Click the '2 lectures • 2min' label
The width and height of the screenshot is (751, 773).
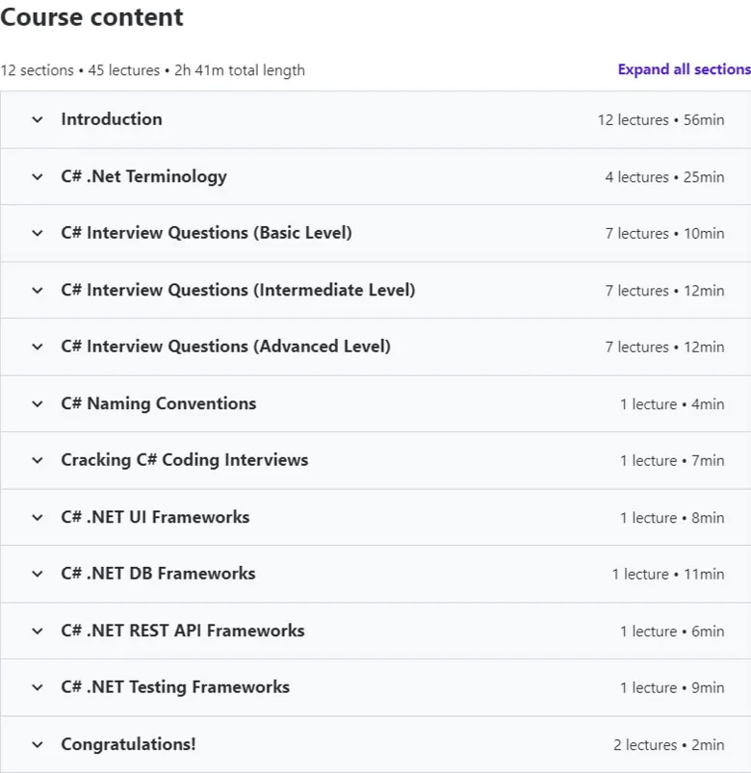click(668, 745)
